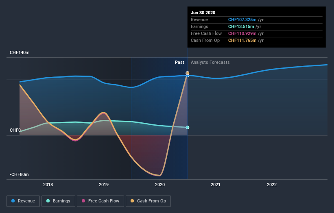
Task: Toggle the Earnings legend button
Action: point(58,201)
